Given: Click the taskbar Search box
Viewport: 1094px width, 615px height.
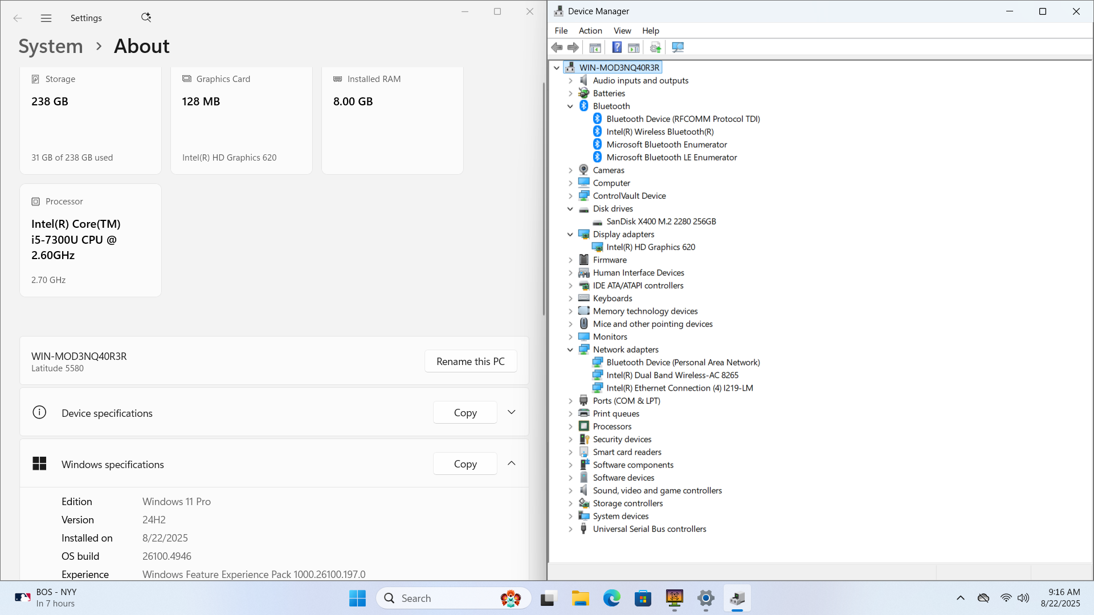Looking at the screenshot, I should [x=454, y=598].
